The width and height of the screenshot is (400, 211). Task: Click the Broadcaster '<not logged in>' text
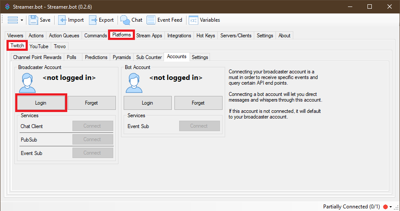click(x=69, y=78)
